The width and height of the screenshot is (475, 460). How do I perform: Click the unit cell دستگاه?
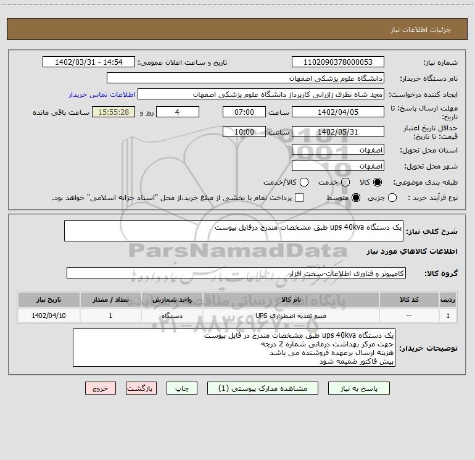coord(171,316)
